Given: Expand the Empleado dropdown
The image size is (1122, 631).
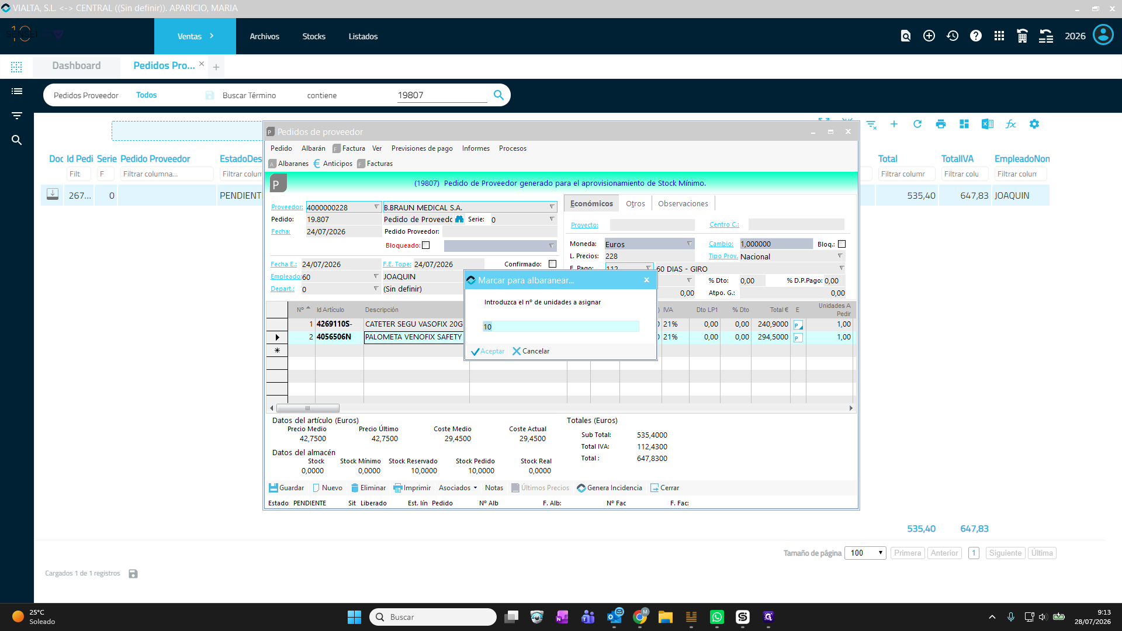Looking at the screenshot, I should (x=376, y=276).
